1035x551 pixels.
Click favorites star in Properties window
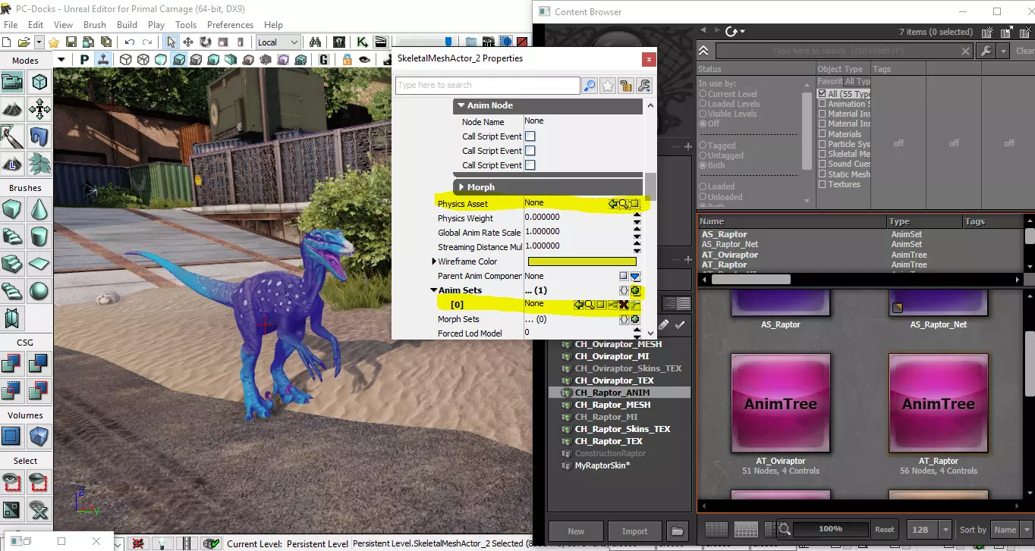point(608,86)
